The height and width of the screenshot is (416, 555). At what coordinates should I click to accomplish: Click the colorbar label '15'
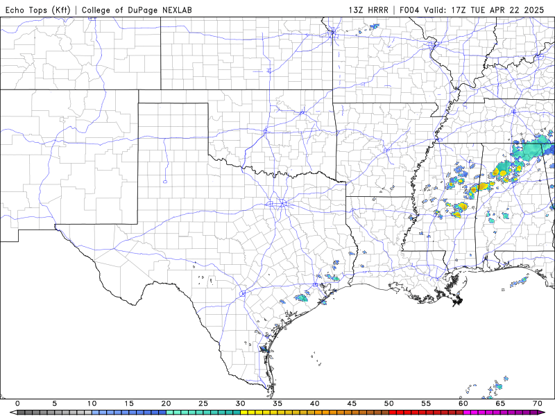[x=129, y=404]
